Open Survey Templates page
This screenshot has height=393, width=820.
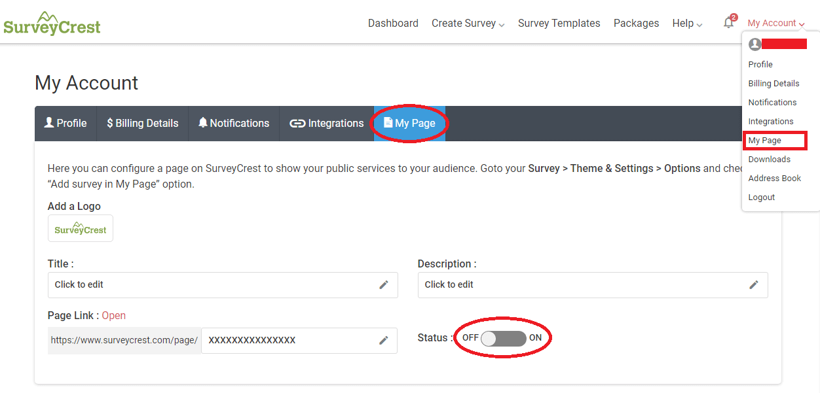(559, 24)
